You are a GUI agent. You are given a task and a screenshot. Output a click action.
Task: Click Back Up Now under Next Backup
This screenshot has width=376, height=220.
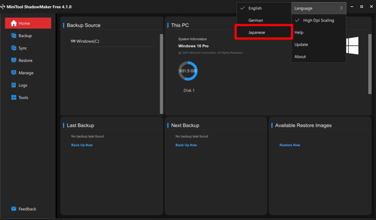(x=186, y=145)
